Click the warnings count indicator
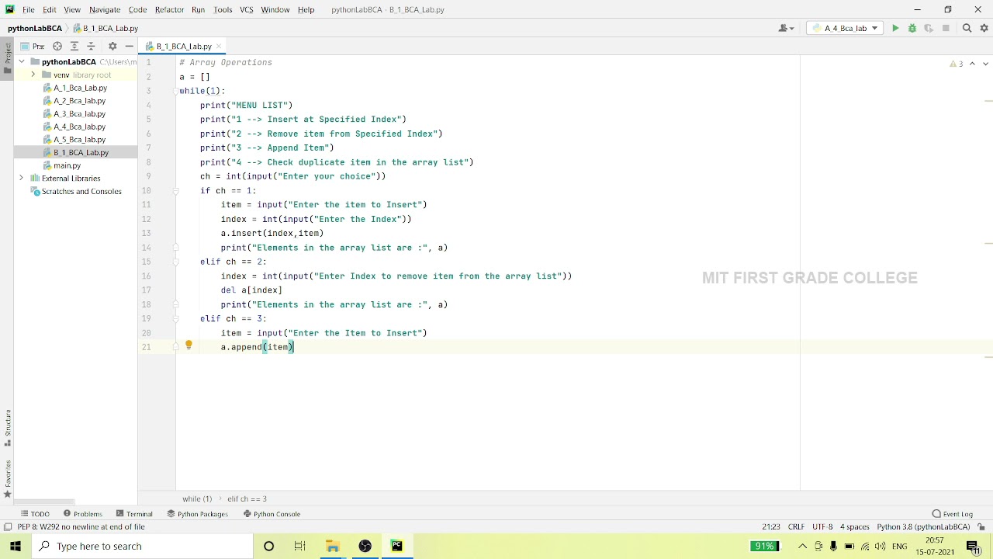This screenshot has height=559, width=993. (957, 64)
